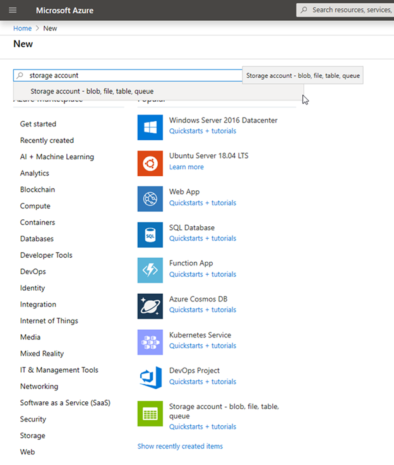Select the Identity category
This screenshot has height=465, width=394.
(32, 288)
